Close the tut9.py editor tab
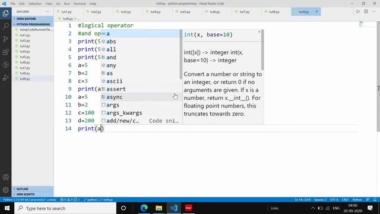 coord(316,12)
